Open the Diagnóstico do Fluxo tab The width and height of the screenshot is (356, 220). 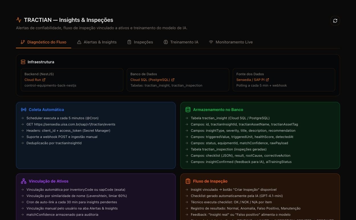coord(44,42)
